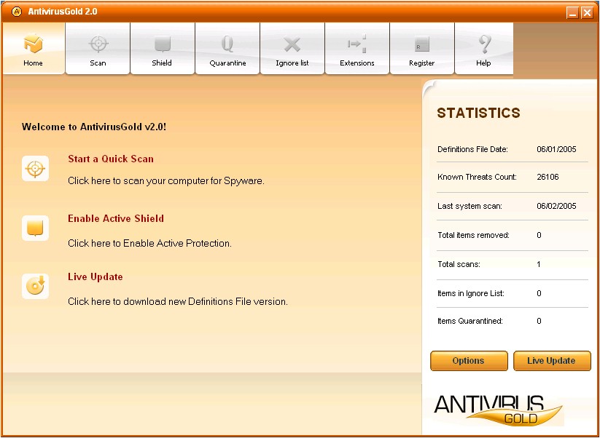Screen dimensions: 600x438
Task: Minimize the AntivirusGold window
Action: 572,13
